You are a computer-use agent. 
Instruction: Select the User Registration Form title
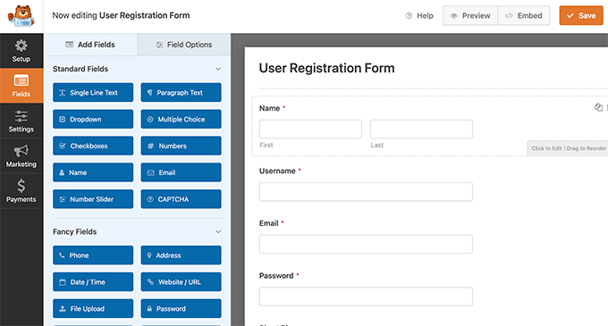(x=327, y=68)
